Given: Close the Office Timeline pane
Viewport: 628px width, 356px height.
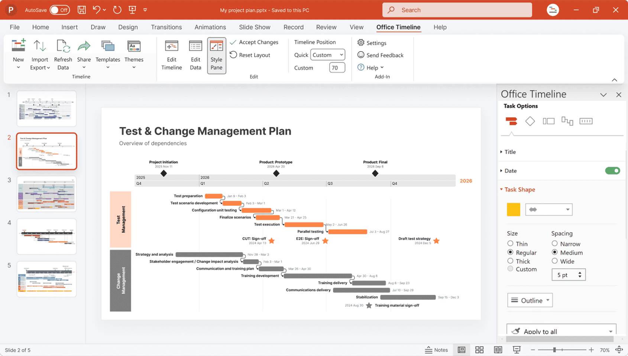Looking at the screenshot, I should pos(619,95).
